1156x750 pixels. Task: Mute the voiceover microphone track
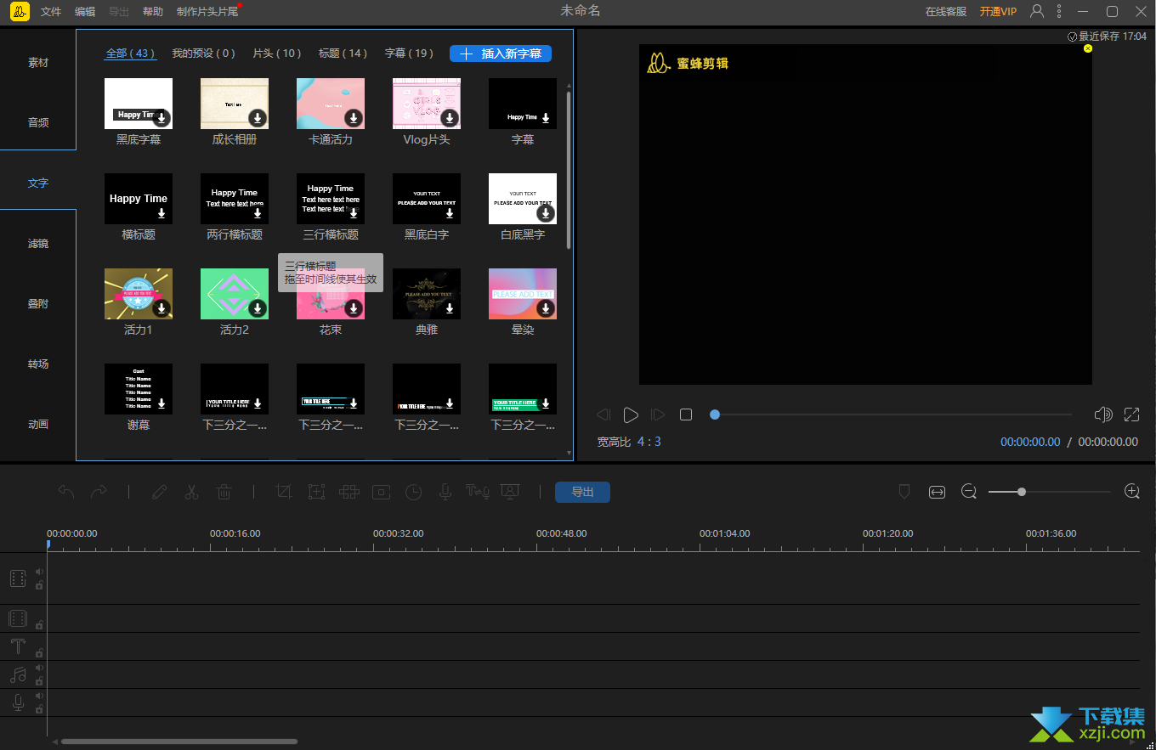[x=39, y=696]
